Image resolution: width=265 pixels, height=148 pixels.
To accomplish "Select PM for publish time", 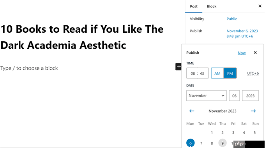I will pos(230,73).
